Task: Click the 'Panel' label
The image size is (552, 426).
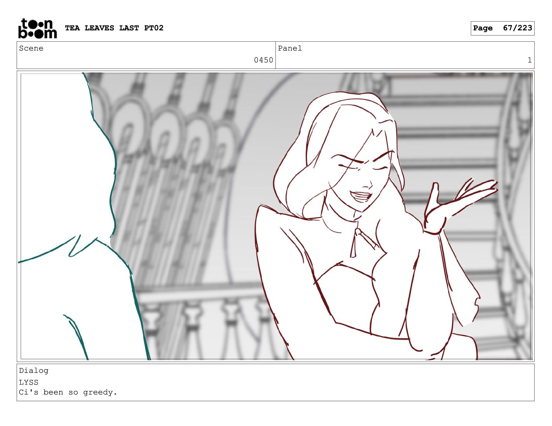Action: [290, 48]
